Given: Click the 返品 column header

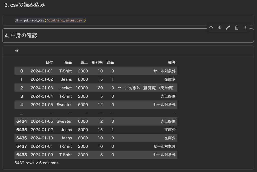Looking at the screenshot, I should (x=110, y=62).
